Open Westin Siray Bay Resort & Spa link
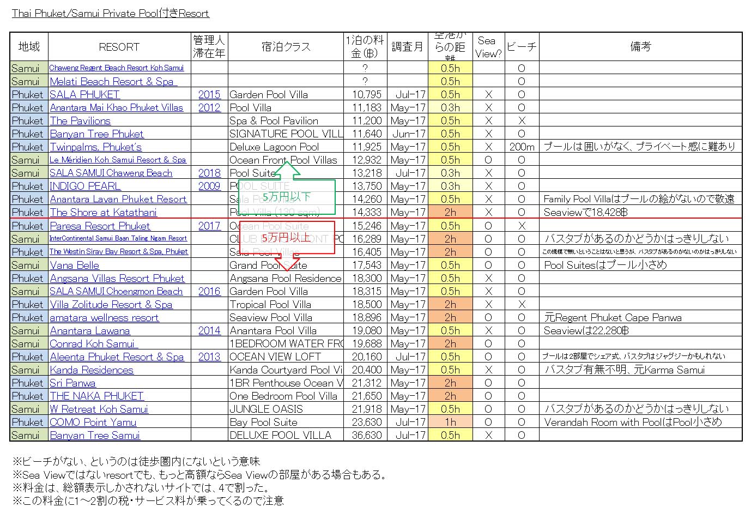 click(x=119, y=252)
